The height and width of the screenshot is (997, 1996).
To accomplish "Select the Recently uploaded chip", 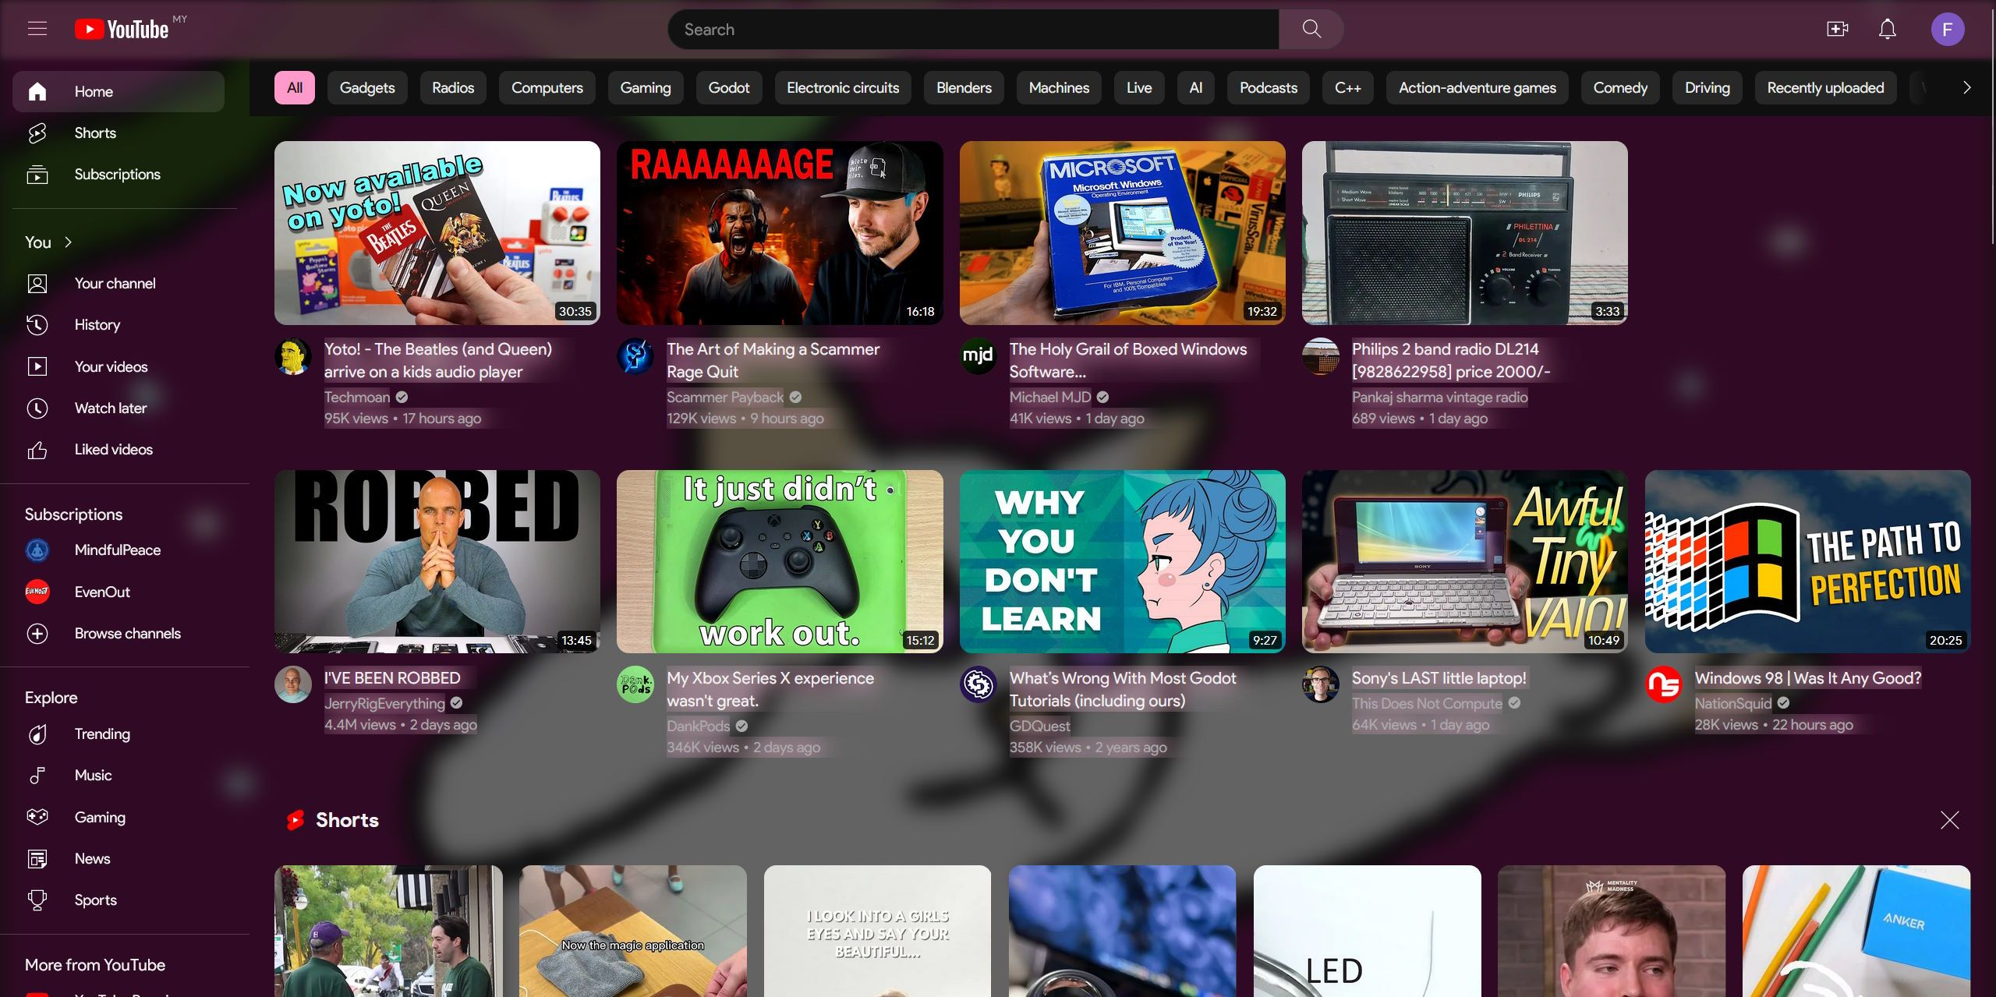I will pyautogui.click(x=1825, y=88).
